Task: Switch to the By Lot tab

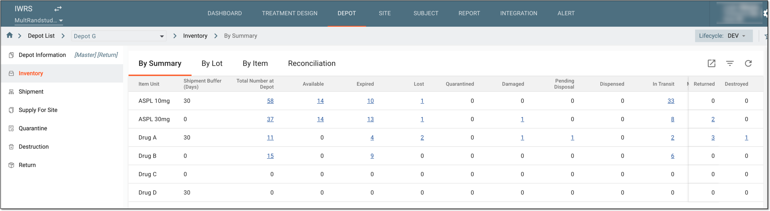Action: coord(212,63)
